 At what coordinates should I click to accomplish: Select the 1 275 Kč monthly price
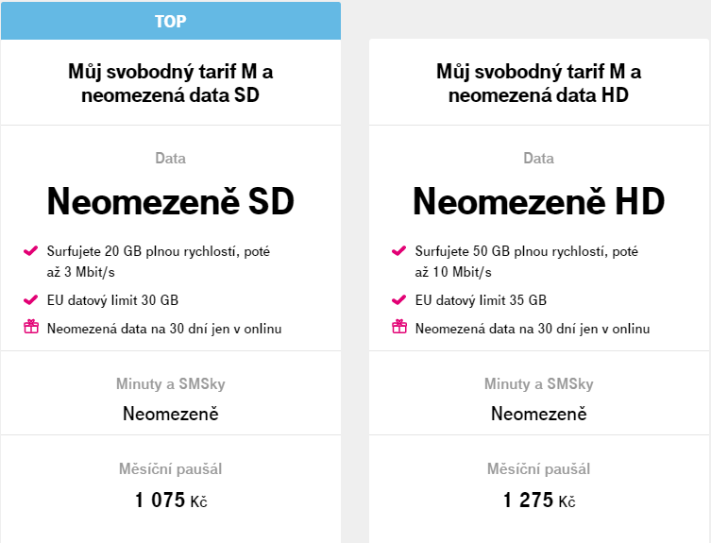(x=538, y=501)
